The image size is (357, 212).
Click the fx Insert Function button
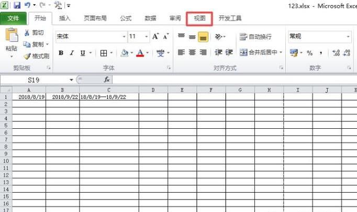pyautogui.click(x=107, y=80)
